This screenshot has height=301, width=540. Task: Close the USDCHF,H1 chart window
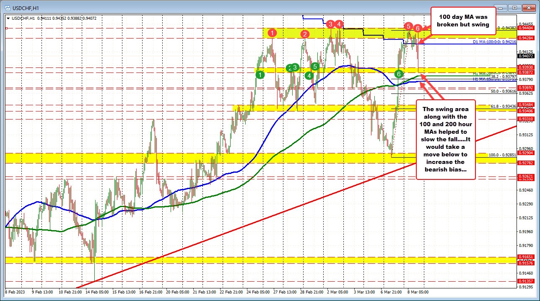coord(528,7)
